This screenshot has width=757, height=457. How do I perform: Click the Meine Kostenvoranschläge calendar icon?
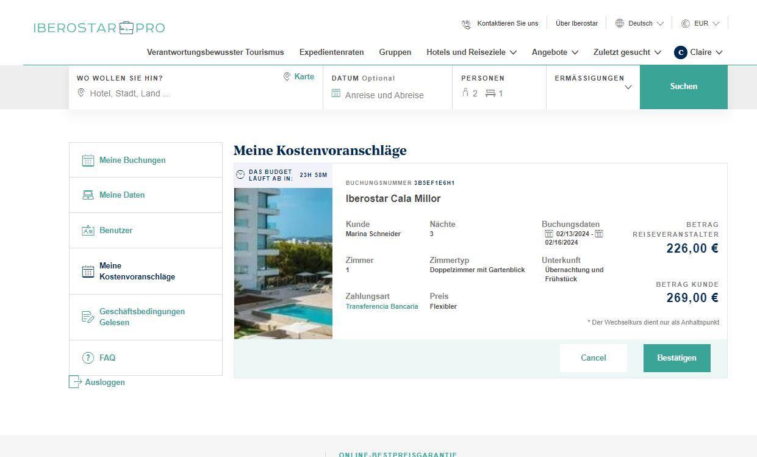coord(88,272)
